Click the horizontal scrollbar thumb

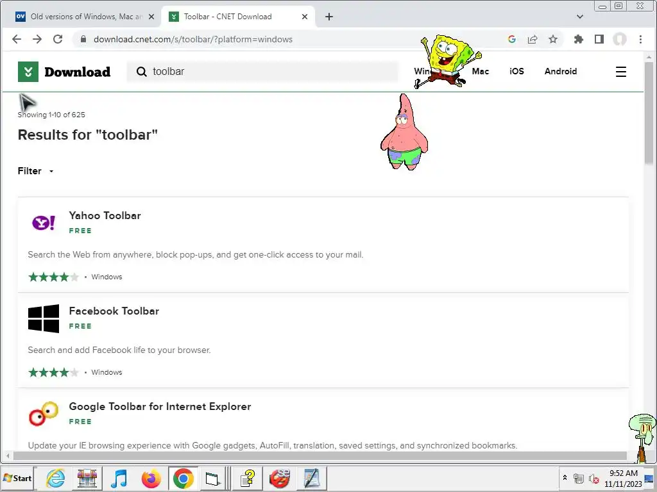pos(320,455)
